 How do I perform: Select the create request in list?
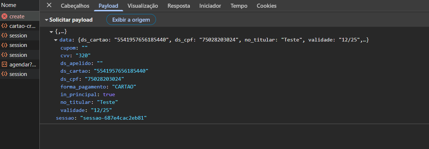coord(17,17)
